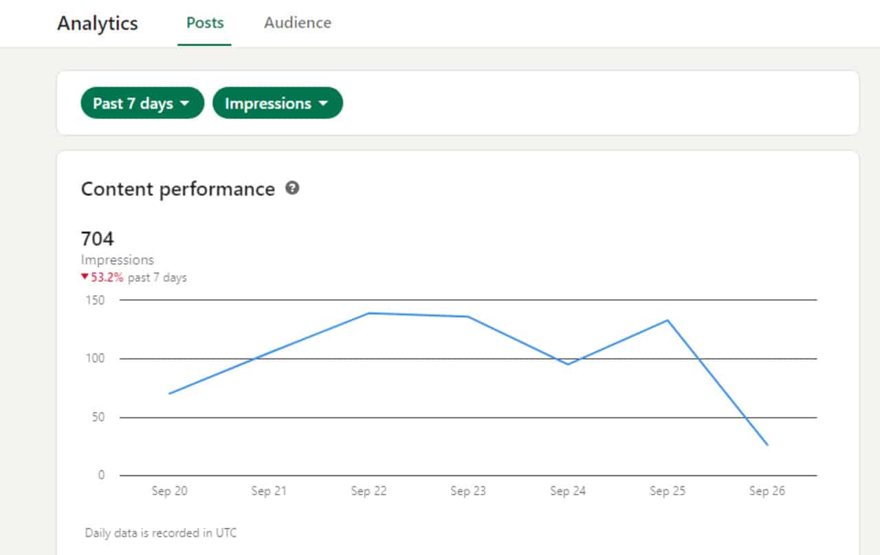Image resolution: width=880 pixels, height=555 pixels.
Task: Click the 53.2% change percentage
Action: point(107,278)
